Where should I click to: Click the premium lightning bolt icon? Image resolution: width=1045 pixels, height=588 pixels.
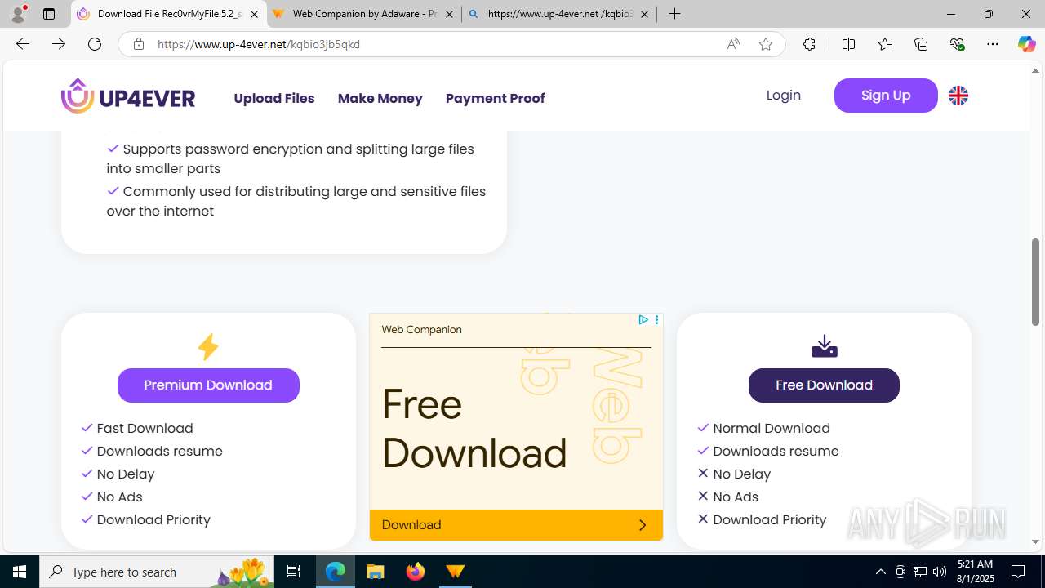[x=208, y=346]
